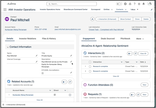
Task: Click the Move Contact button
Action: 126,19
